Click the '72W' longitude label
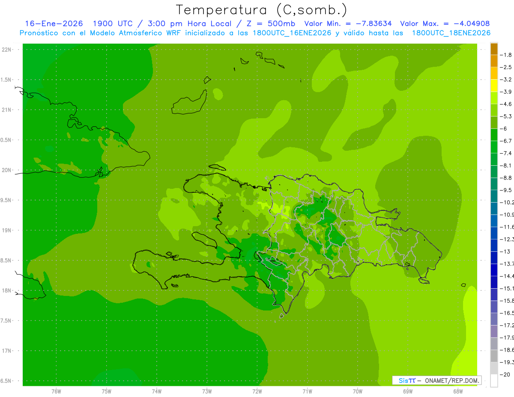 257,391
